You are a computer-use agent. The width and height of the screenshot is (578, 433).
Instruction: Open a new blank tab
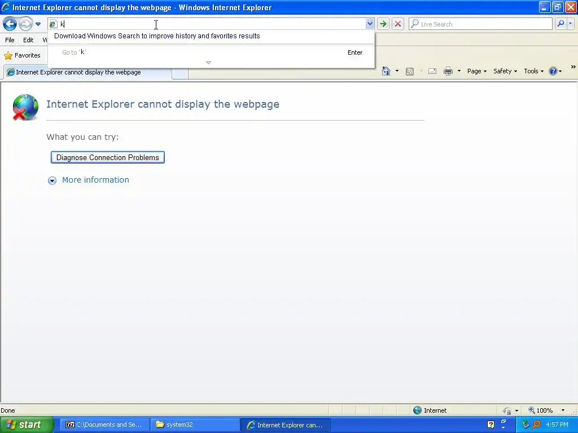180,73
